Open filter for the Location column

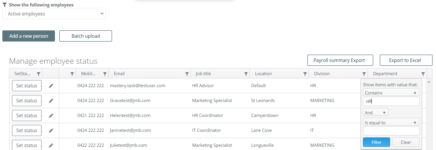point(305,74)
